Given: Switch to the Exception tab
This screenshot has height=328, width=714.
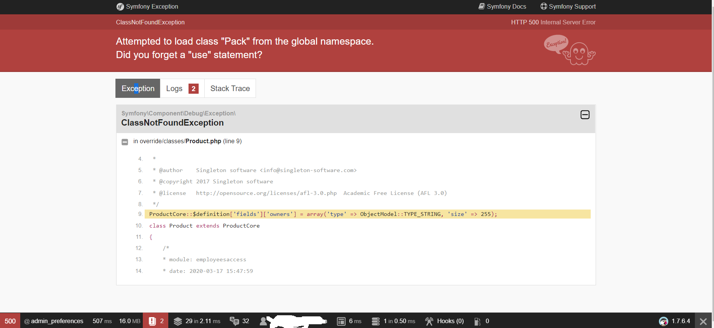Looking at the screenshot, I should [138, 88].
